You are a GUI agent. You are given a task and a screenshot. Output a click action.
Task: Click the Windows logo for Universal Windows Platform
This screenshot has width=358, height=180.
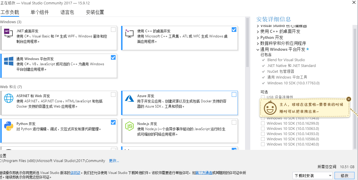[x=8, y=61]
